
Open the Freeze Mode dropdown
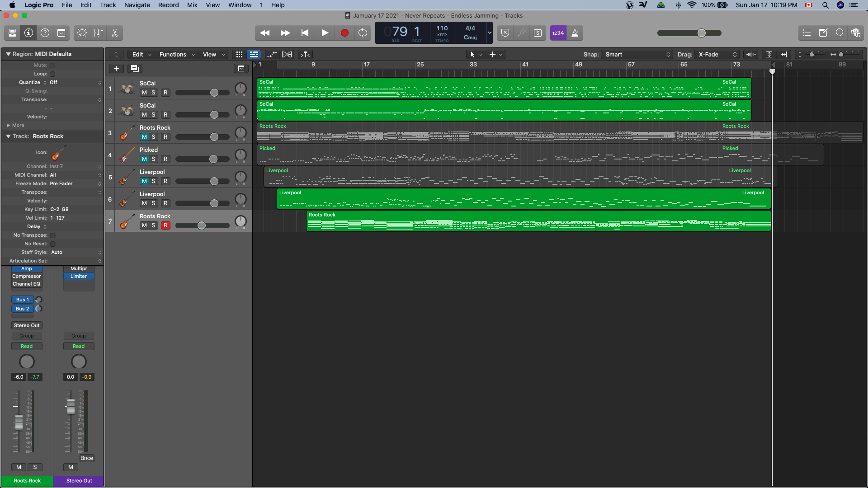(75, 183)
